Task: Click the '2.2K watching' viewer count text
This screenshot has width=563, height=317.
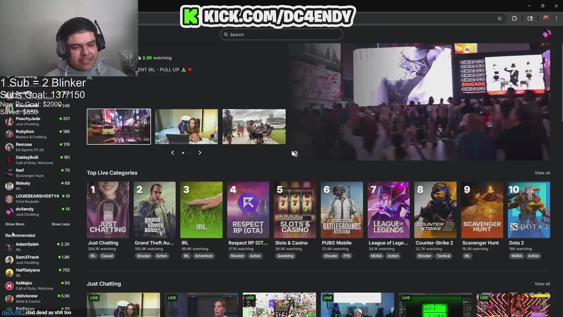Action: [x=157, y=58]
